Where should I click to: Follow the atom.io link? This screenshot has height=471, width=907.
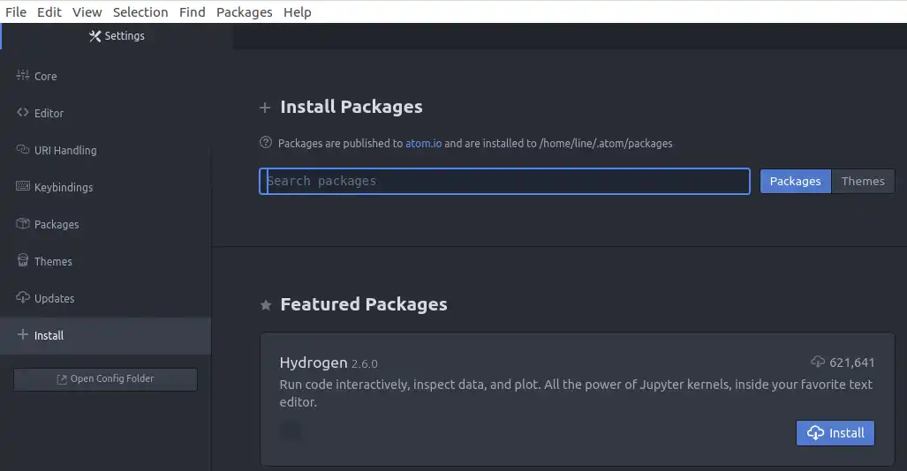pos(423,143)
